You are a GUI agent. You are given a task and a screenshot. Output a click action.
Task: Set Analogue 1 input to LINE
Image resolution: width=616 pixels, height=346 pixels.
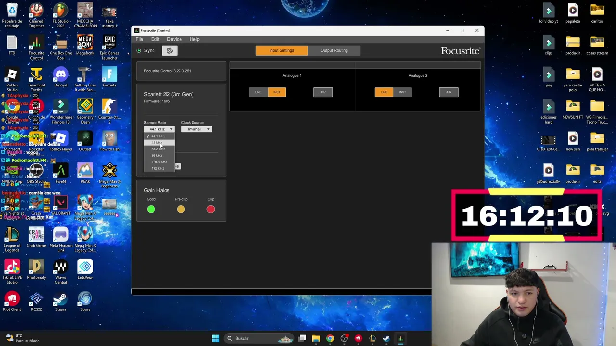258,92
